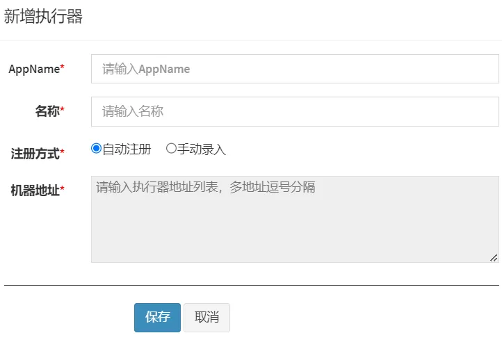Cancel the form with 取消
The width and height of the screenshot is (502, 349).
(207, 318)
